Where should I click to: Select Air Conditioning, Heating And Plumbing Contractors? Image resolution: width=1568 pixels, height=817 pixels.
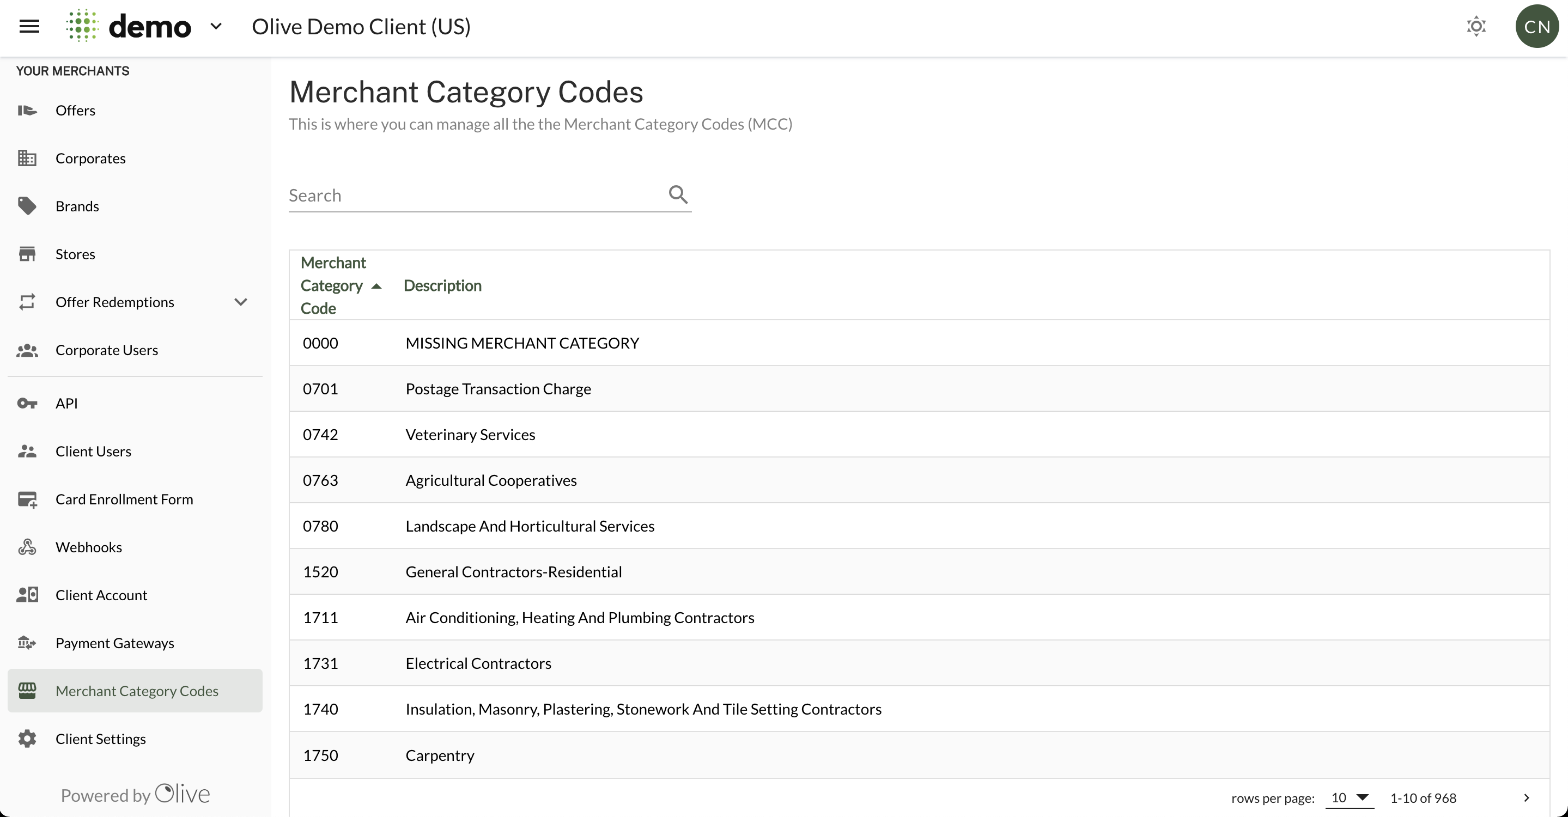tap(580, 618)
